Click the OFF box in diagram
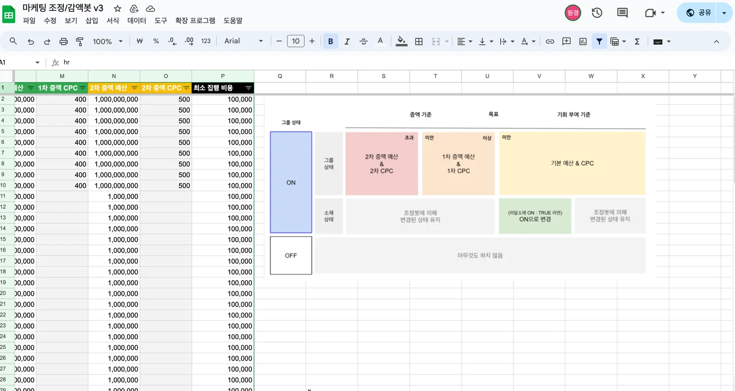The image size is (735, 391). click(x=291, y=256)
